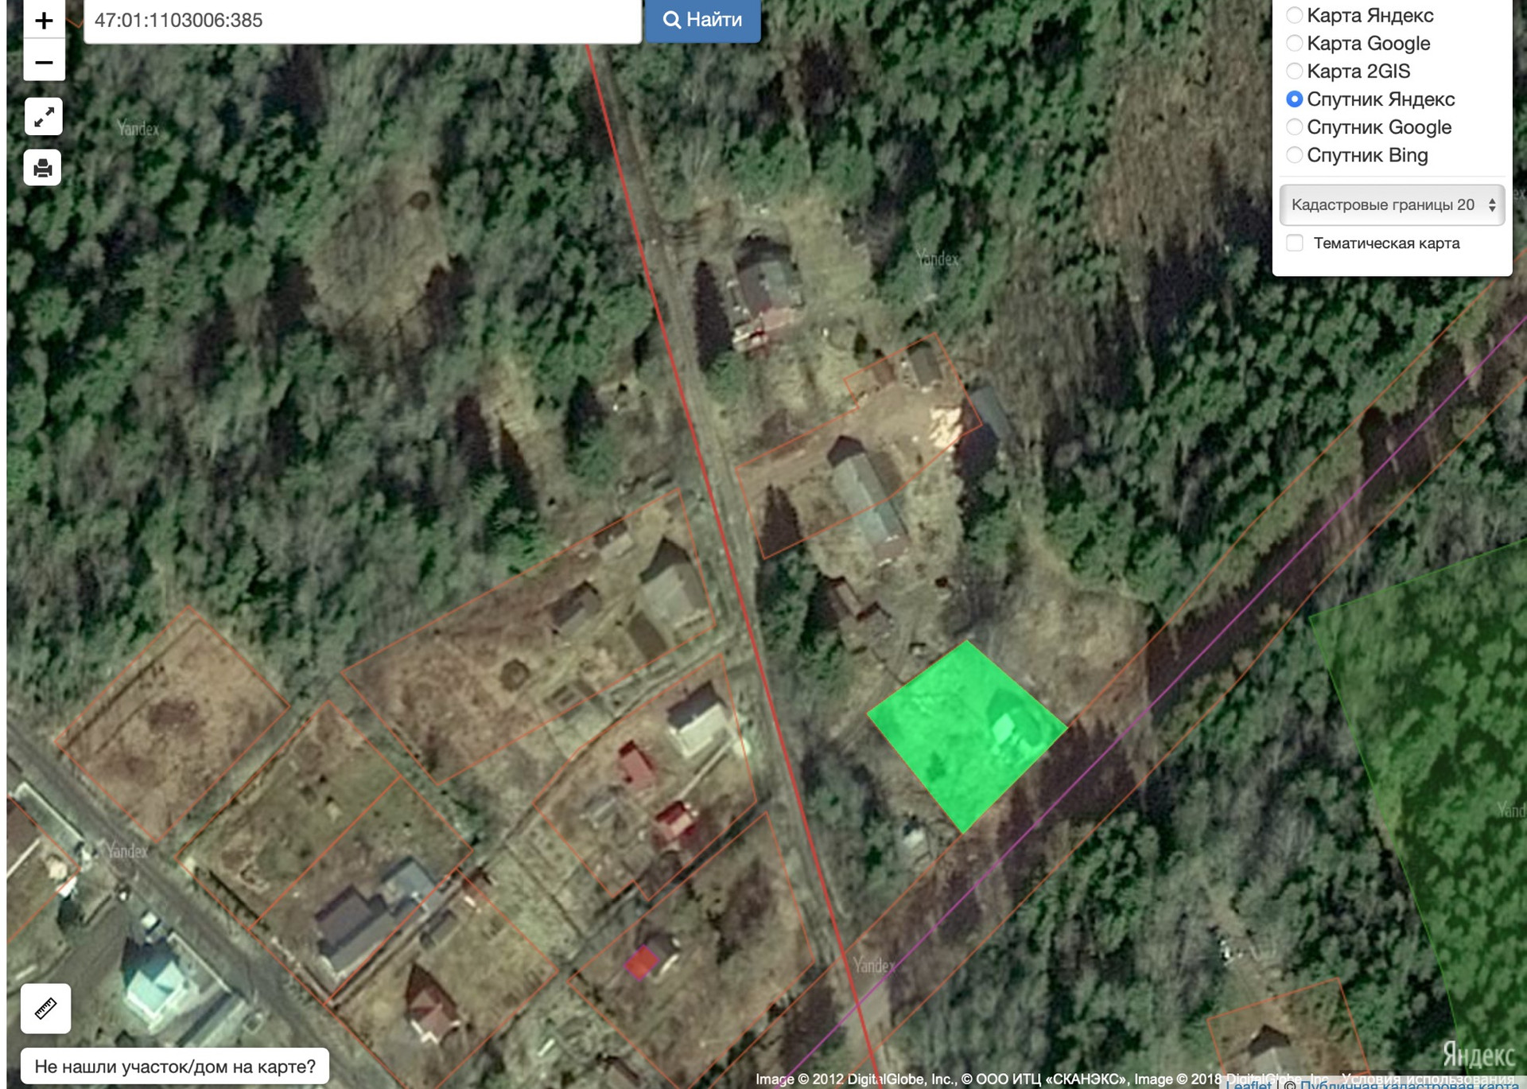Screen dimensions: 1527x1089
Task: Open the Leaflet attribution link
Action: click(x=1249, y=1084)
